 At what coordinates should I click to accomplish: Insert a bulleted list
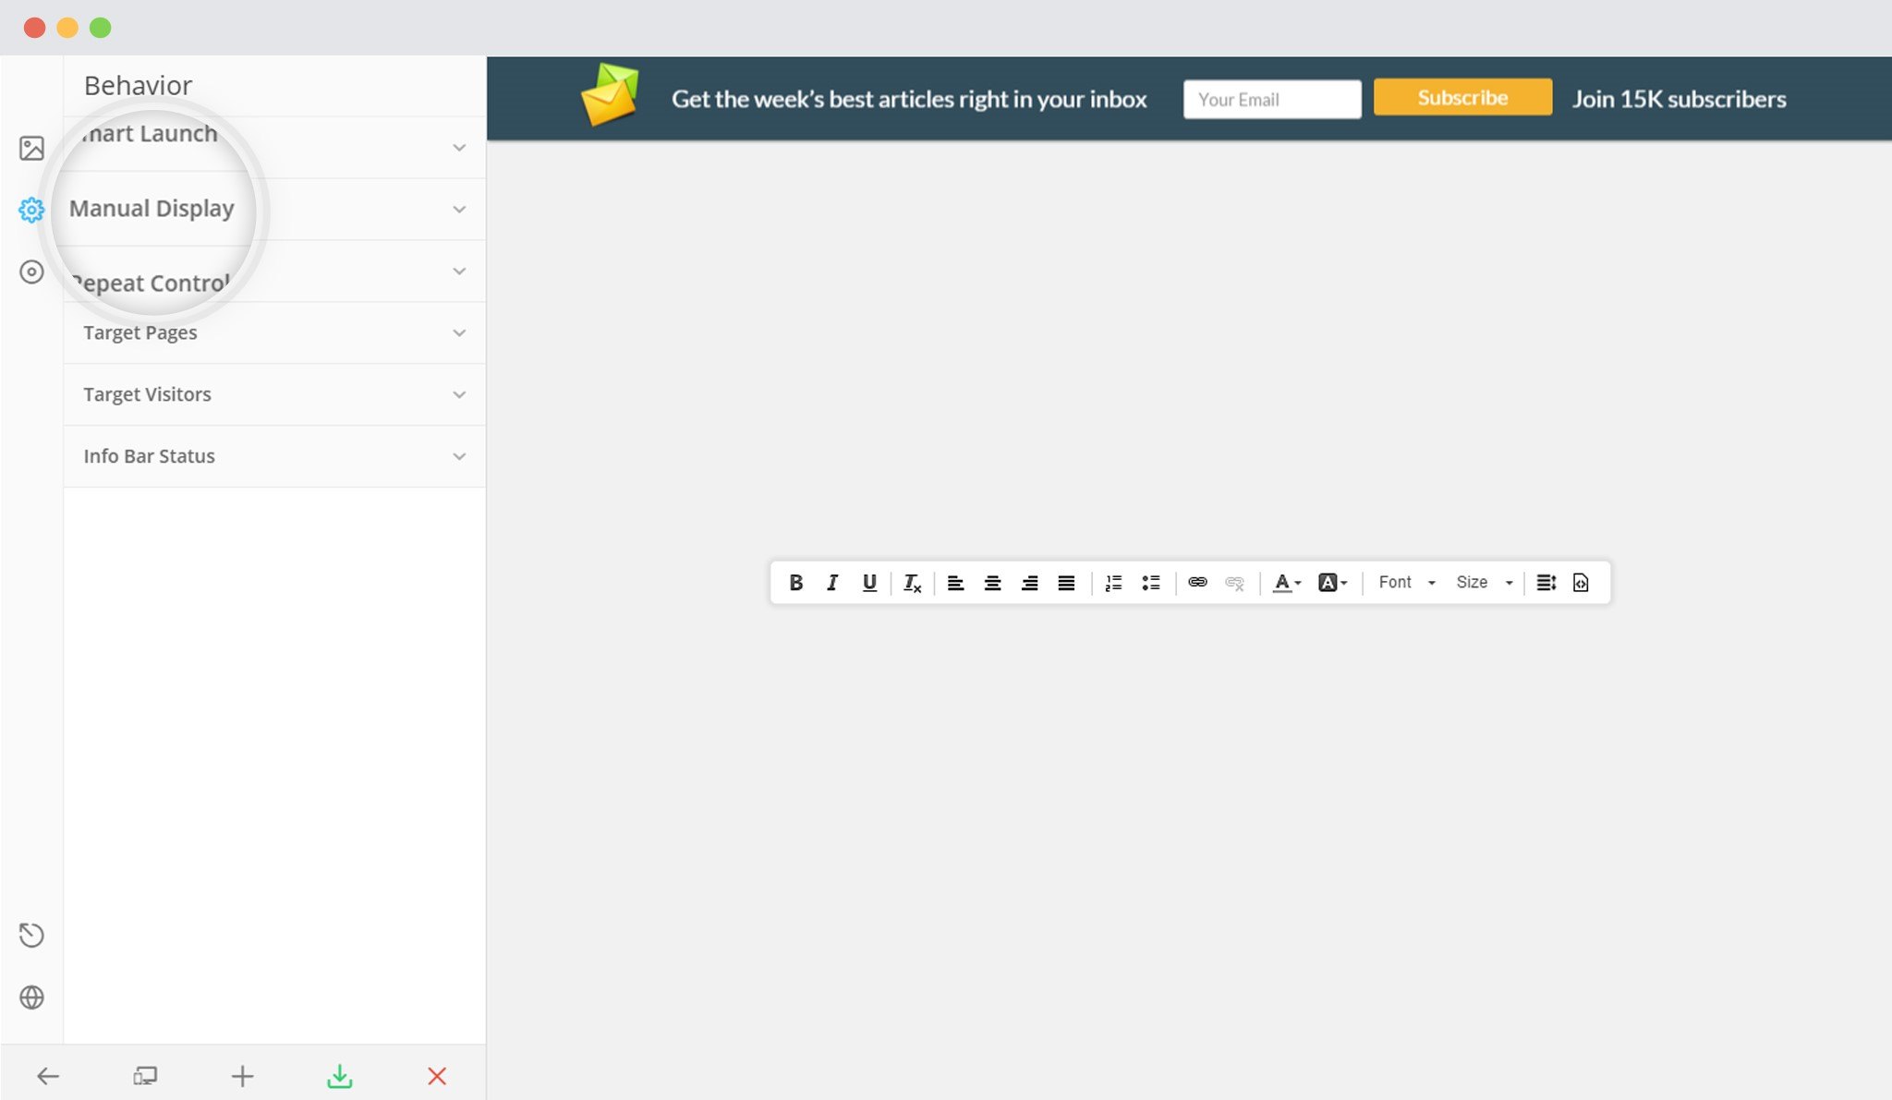click(1150, 583)
